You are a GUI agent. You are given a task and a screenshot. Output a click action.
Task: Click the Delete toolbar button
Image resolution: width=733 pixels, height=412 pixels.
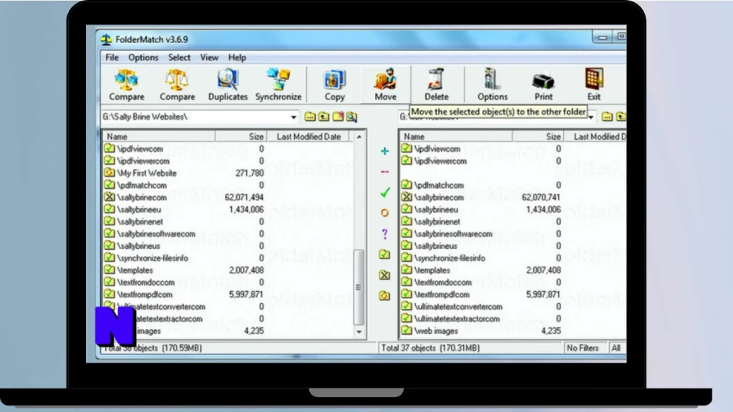click(436, 84)
